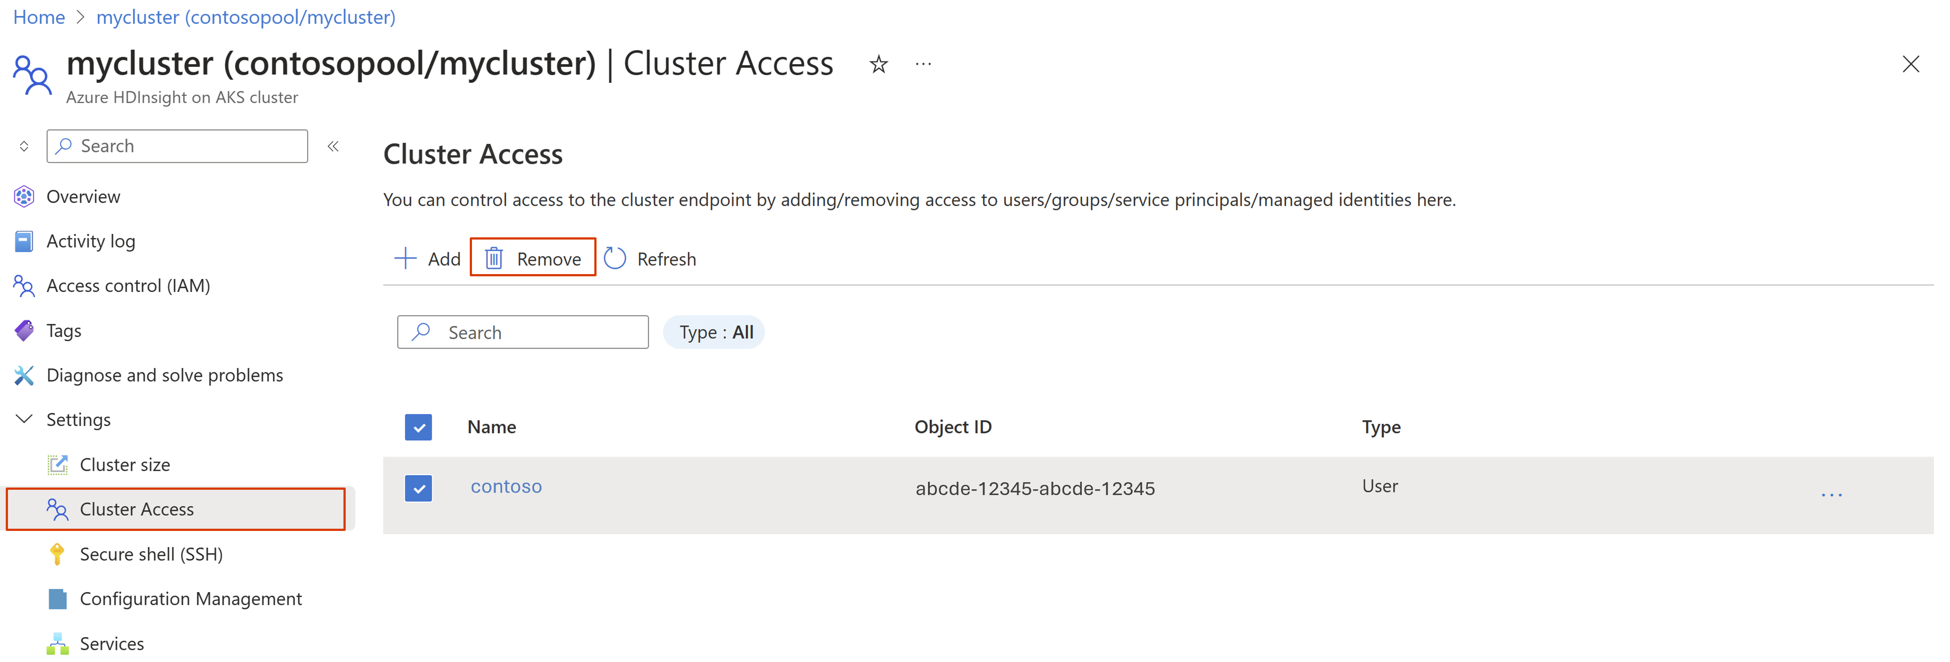
Task: Click the Refresh icon button
Action: [x=617, y=258]
